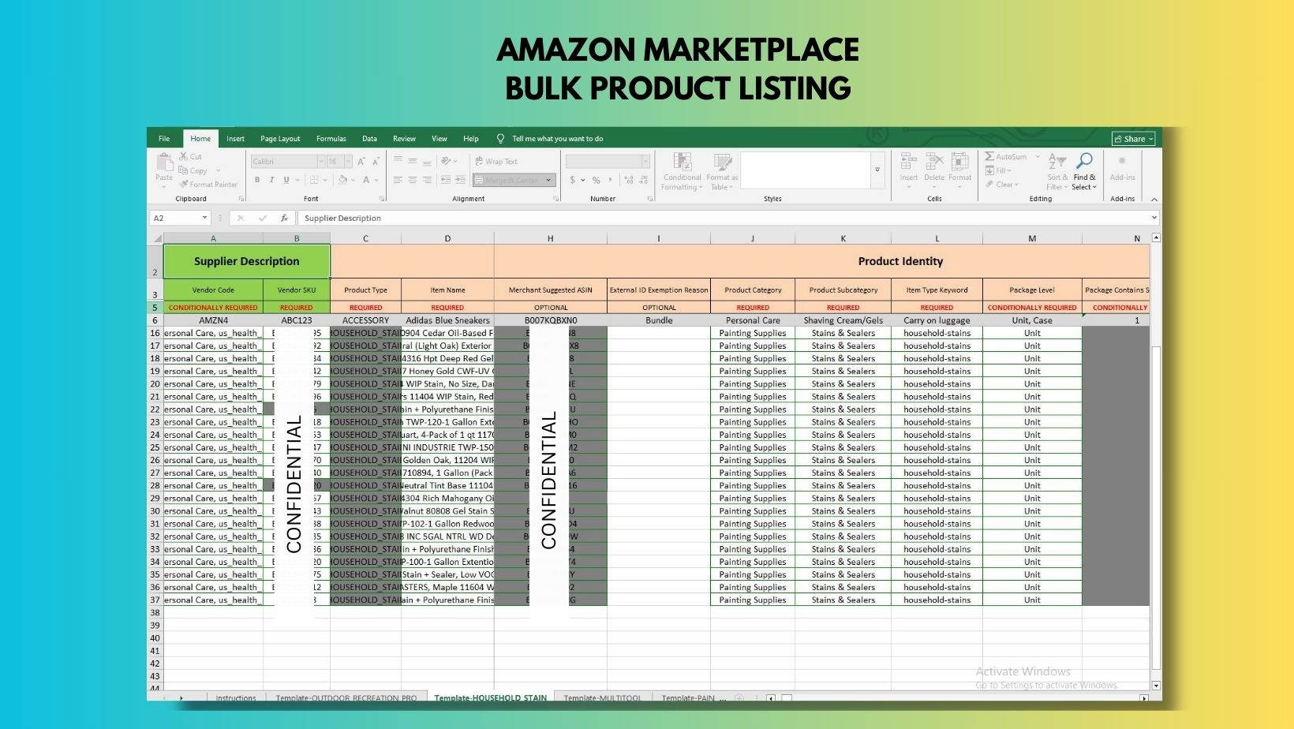
Task: Switch to the Insert ribbon tab
Action: point(235,139)
